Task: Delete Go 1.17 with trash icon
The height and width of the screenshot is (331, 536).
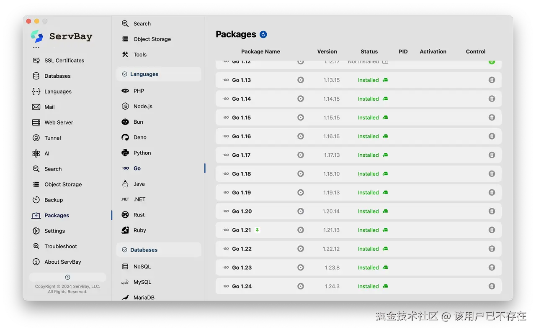Action: point(492,155)
